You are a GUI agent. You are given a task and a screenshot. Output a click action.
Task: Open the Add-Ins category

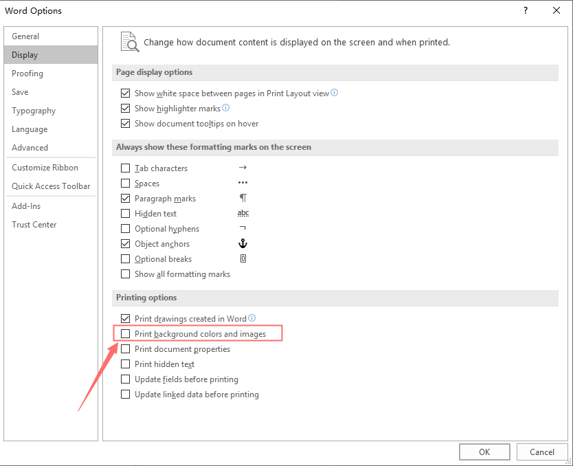click(x=51, y=206)
